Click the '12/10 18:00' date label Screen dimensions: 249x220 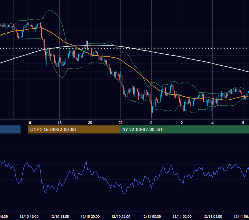59,216
